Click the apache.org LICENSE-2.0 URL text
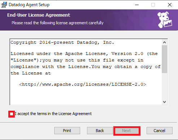 tap(83, 84)
